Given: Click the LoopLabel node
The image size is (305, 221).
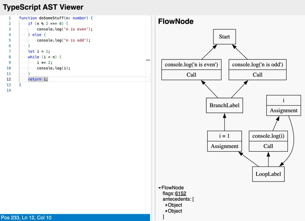Looking at the screenshot, I should [x=268, y=174].
